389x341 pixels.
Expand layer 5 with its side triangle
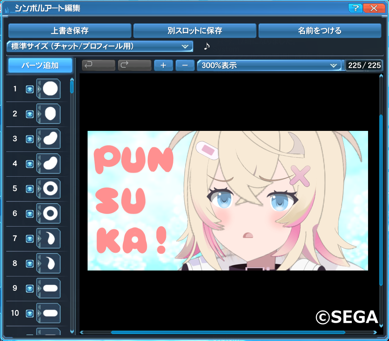point(39,188)
